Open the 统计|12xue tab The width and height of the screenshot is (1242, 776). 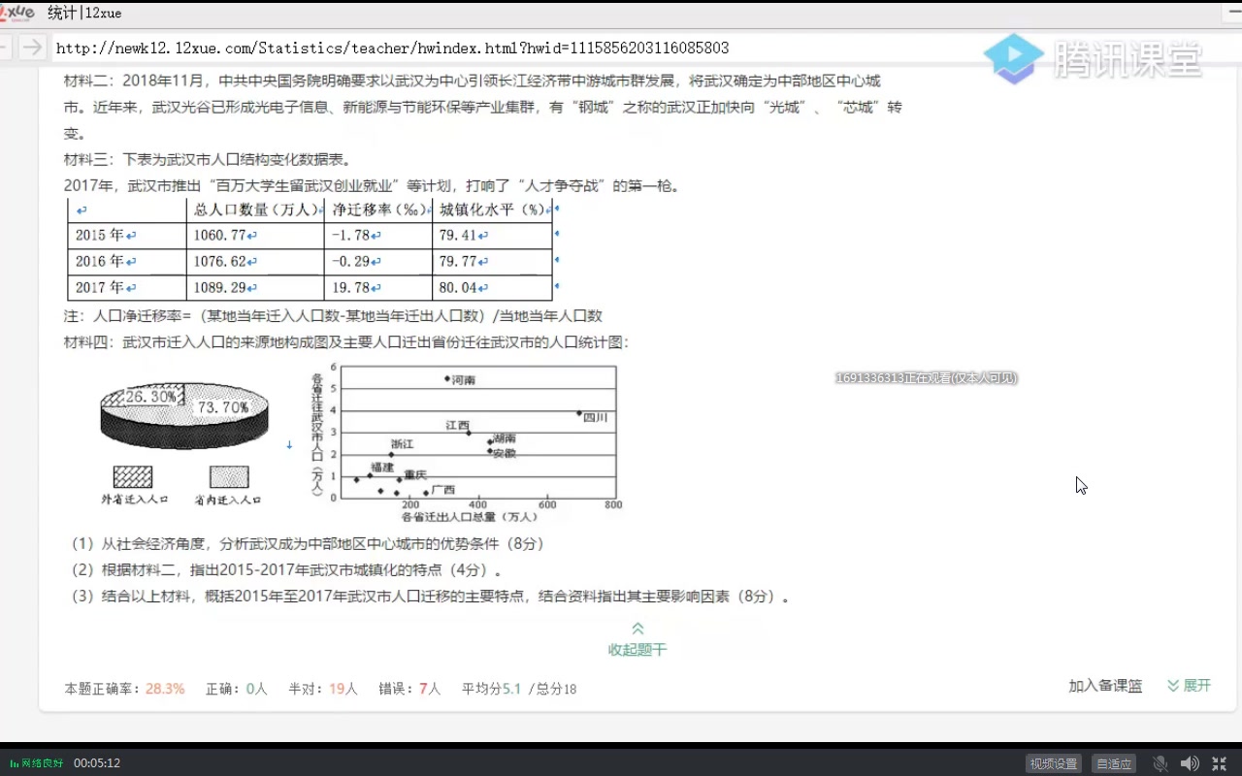click(x=84, y=13)
